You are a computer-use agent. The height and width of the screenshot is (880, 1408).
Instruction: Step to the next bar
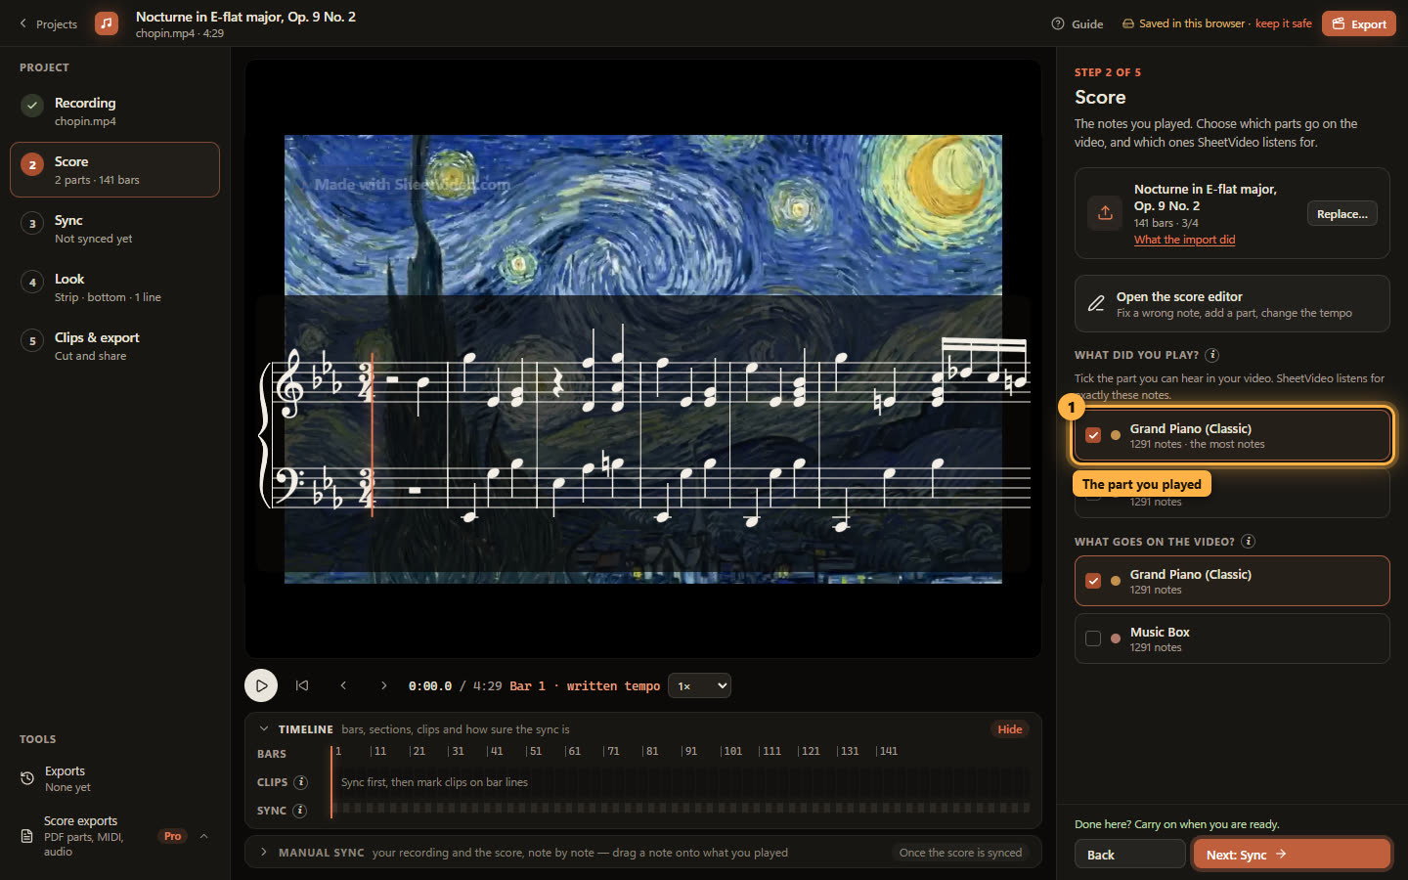click(x=384, y=685)
